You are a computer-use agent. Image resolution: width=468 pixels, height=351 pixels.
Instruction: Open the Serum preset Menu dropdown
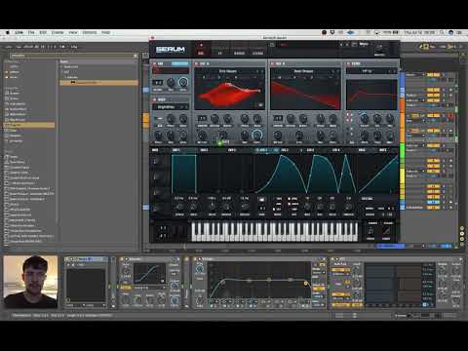click(364, 44)
